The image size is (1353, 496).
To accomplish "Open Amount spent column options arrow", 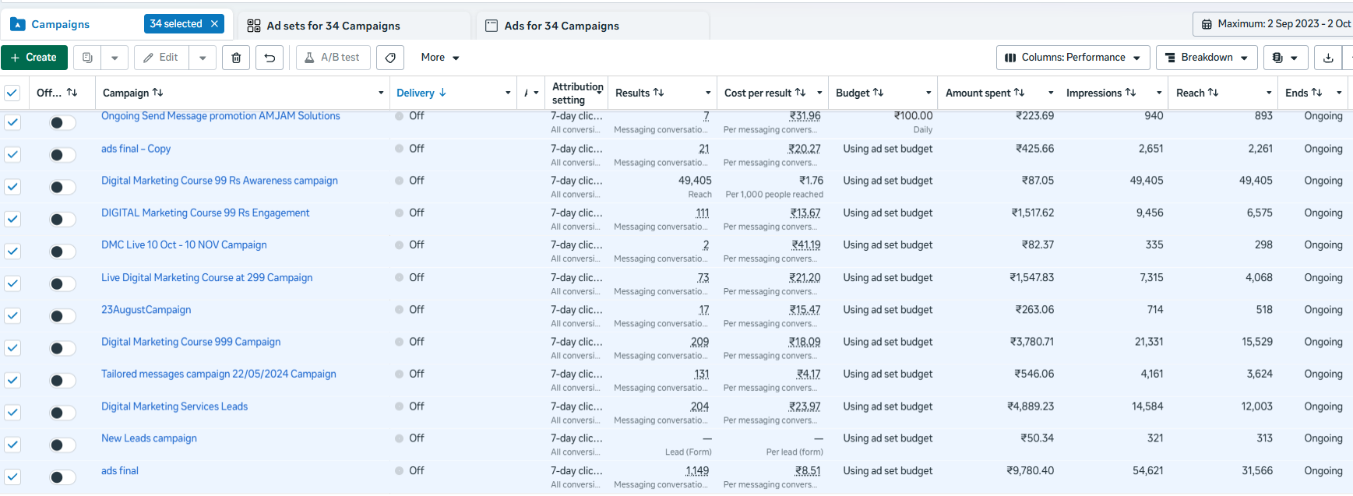I will click(1051, 93).
